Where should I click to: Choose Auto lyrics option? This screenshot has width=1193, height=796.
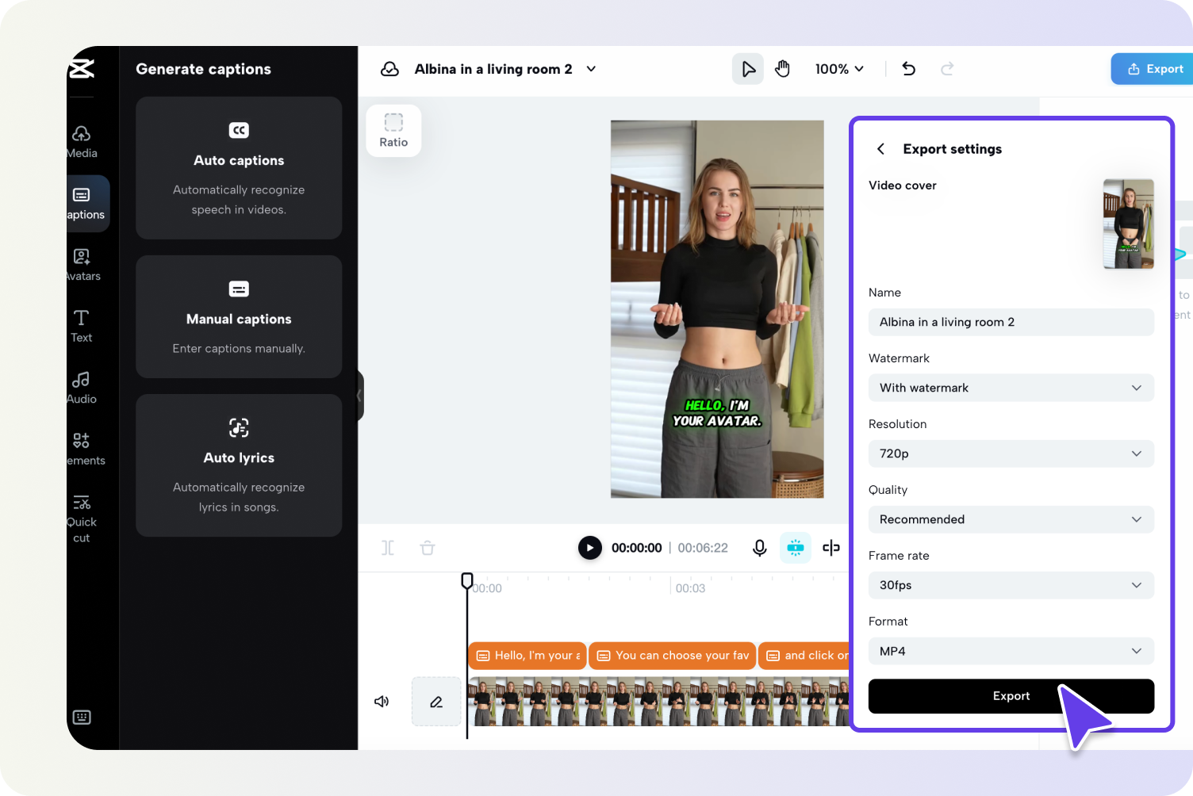239,465
